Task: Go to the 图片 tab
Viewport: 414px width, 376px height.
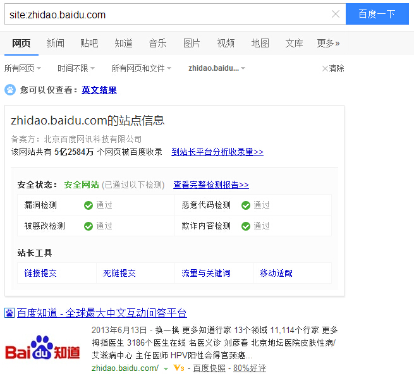Action: tap(192, 43)
